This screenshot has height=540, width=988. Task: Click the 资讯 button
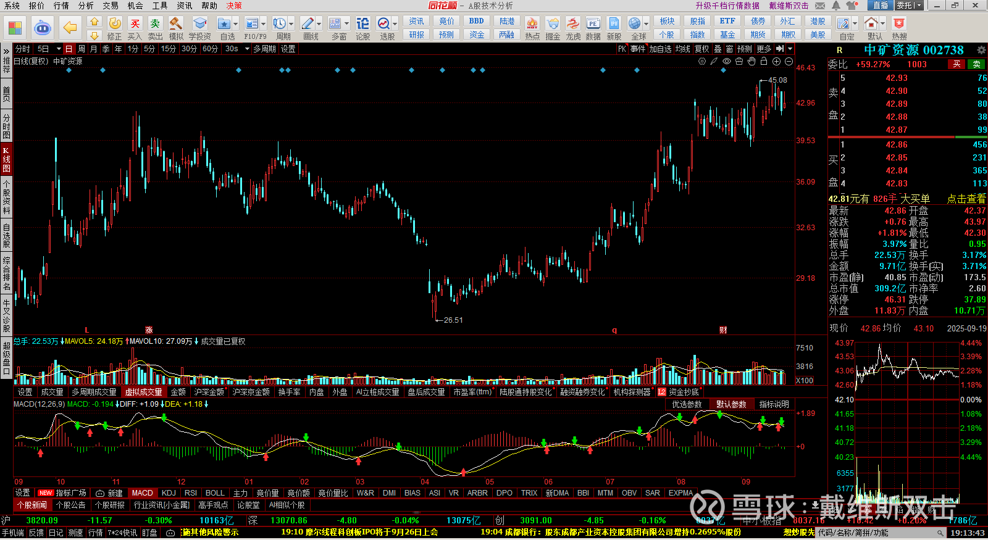pos(416,21)
